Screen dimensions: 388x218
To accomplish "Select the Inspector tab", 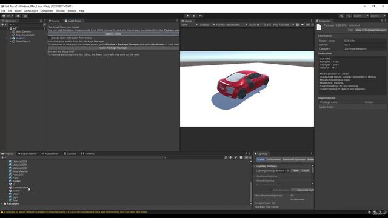I will click(323, 21).
